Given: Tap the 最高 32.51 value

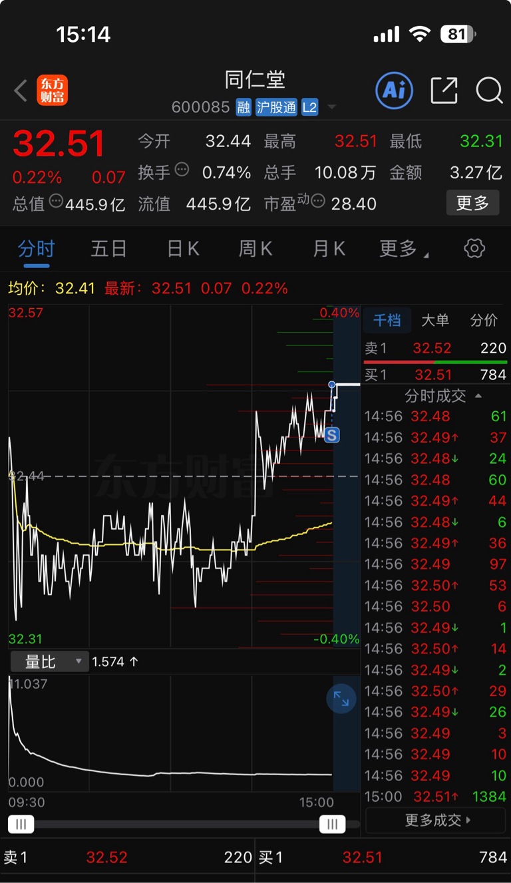Looking at the screenshot, I should (356, 141).
